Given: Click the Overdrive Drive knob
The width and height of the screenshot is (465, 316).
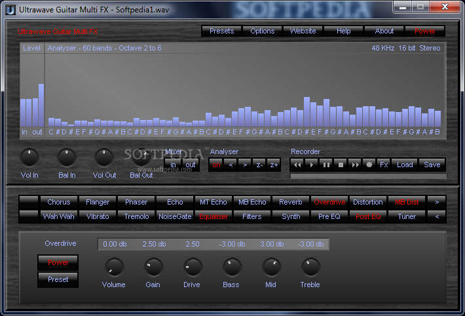Looking at the screenshot, I should [193, 267].
